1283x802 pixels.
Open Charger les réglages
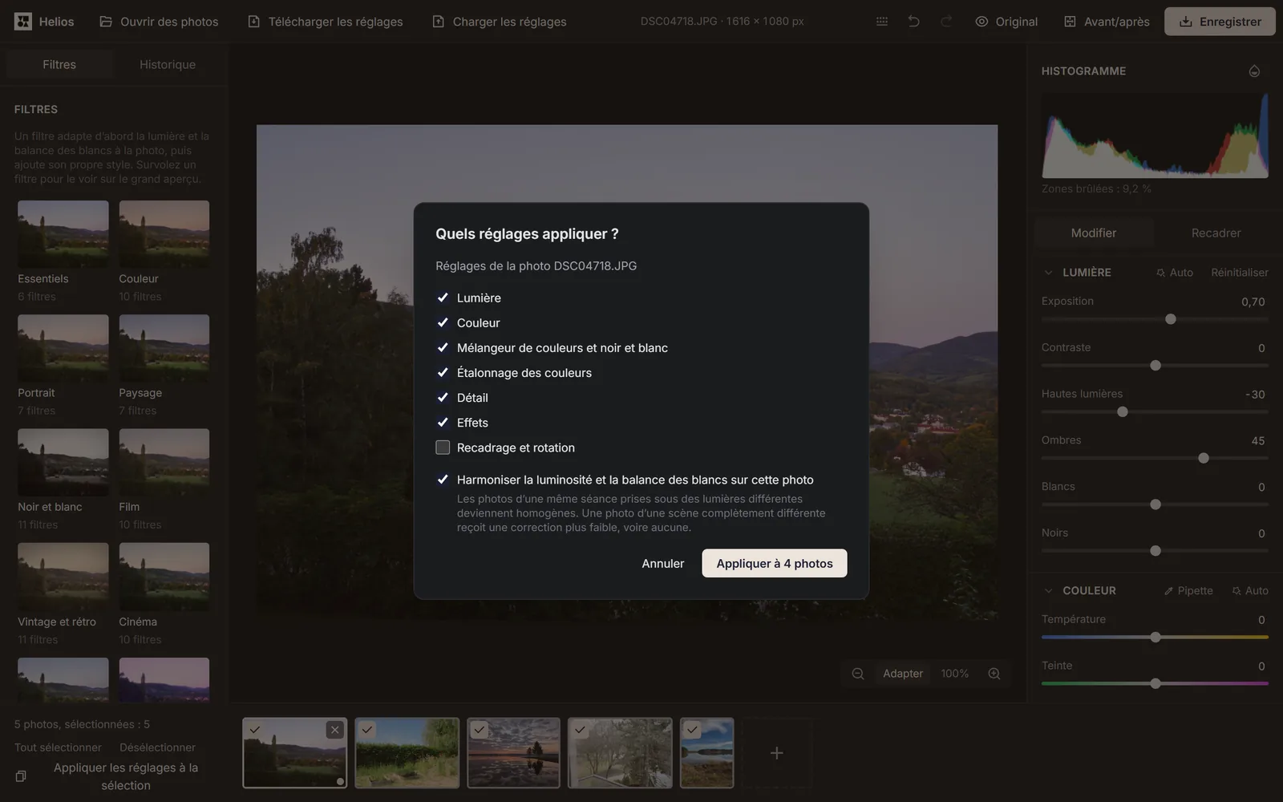pyautogui.click(x=500, y=22)
